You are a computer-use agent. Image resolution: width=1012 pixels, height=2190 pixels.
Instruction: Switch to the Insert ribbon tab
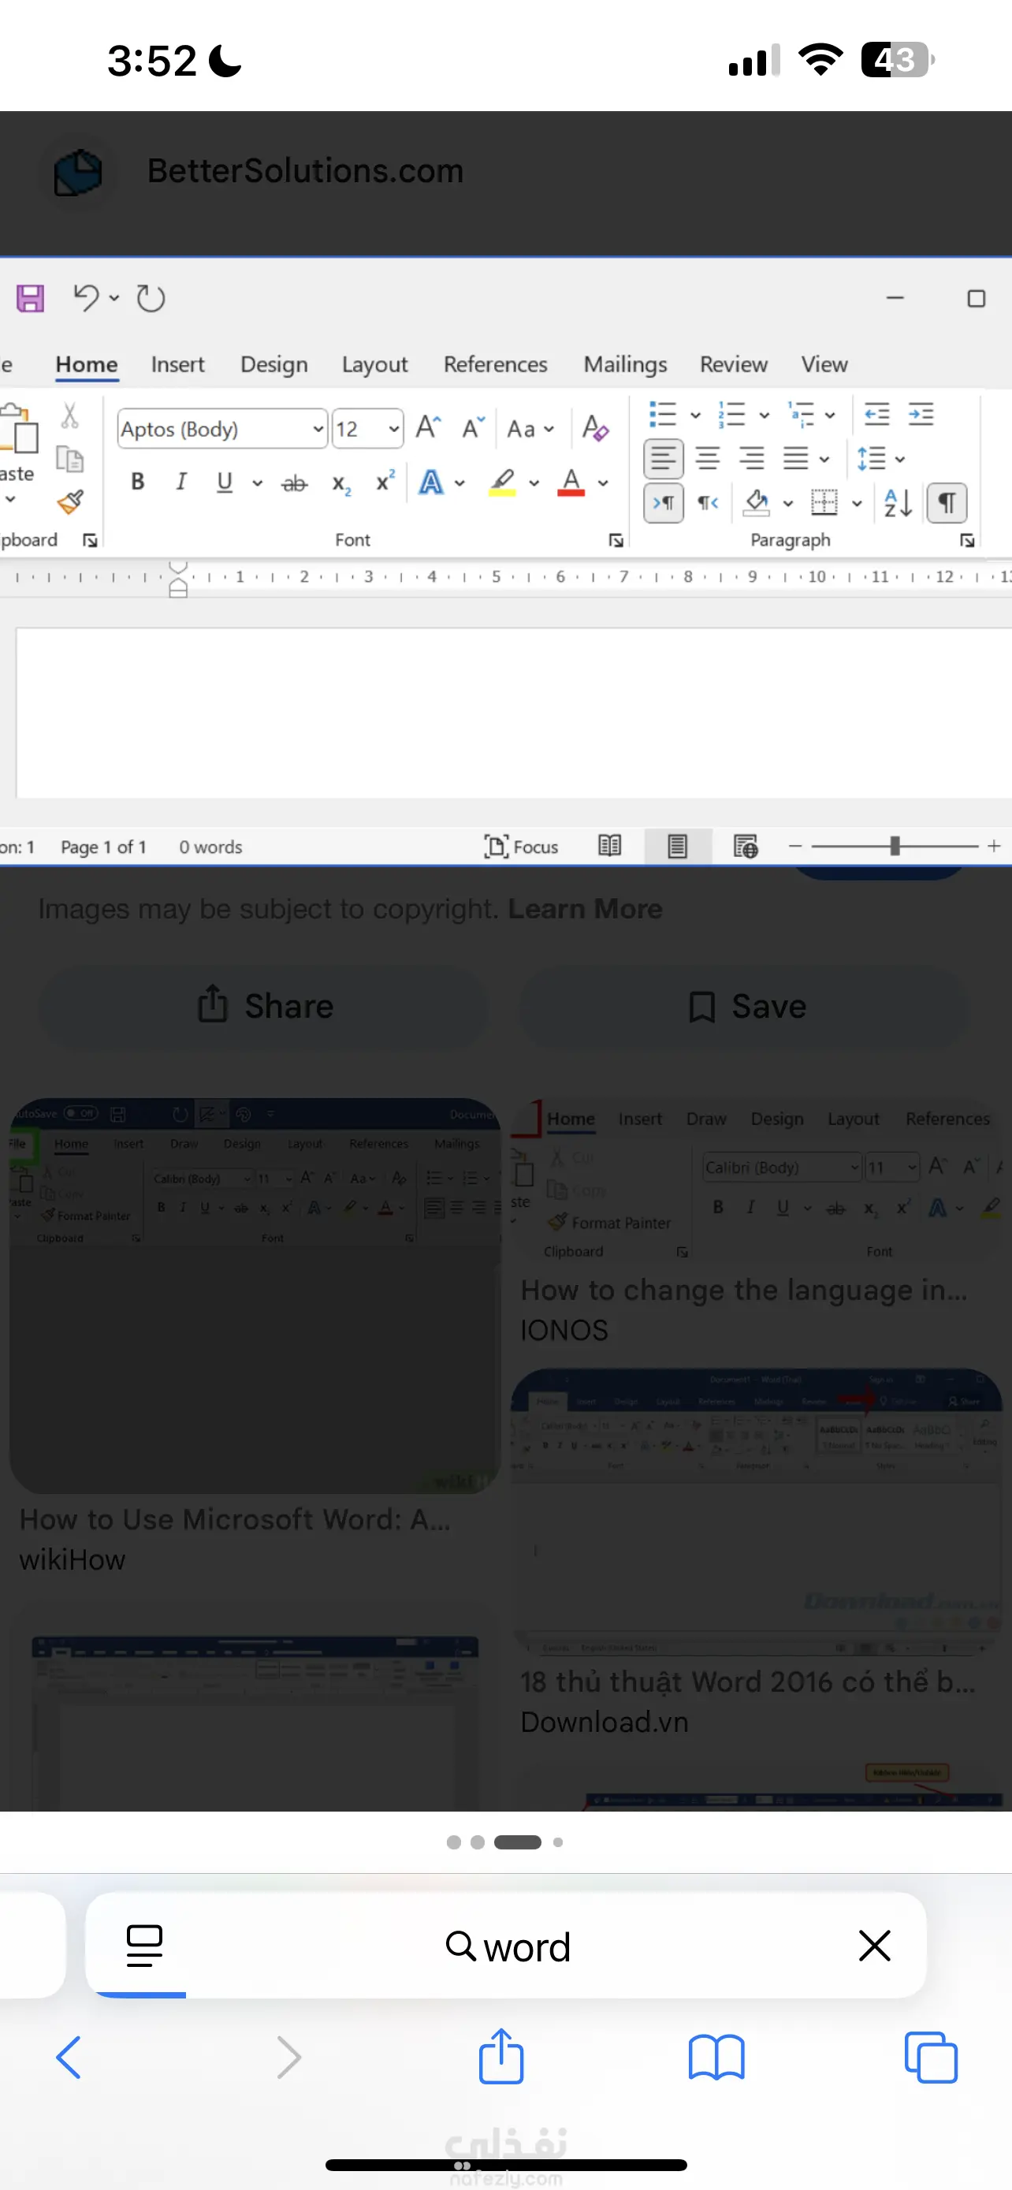coord(177,365)
